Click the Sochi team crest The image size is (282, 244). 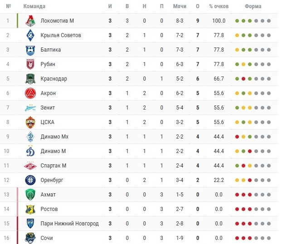coord(30,238)
